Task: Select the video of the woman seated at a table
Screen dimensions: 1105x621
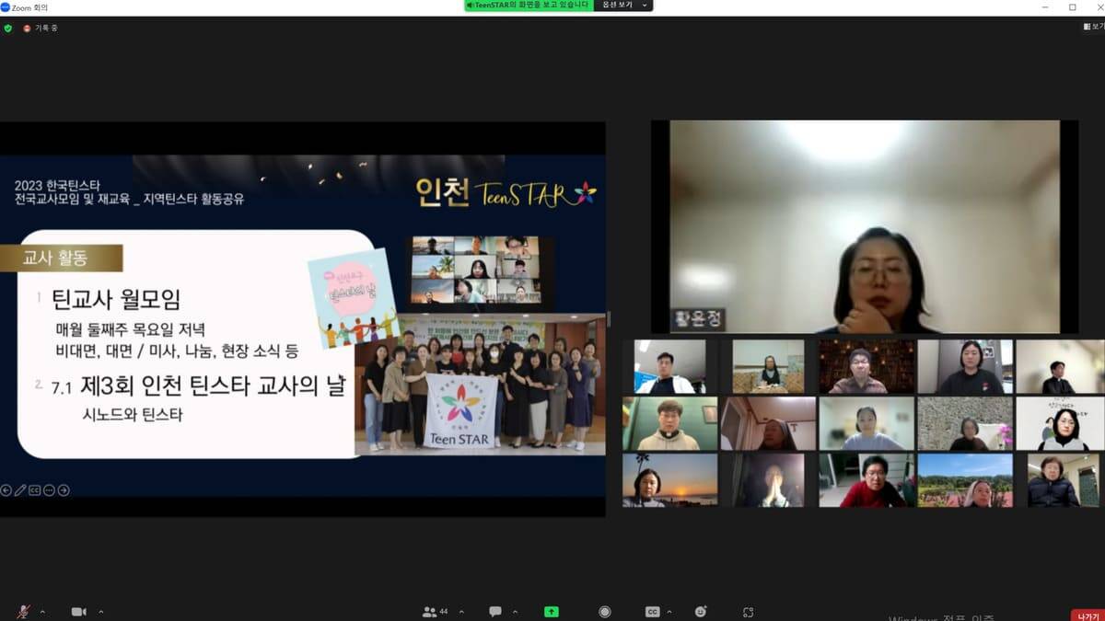Action: point(768,366)
